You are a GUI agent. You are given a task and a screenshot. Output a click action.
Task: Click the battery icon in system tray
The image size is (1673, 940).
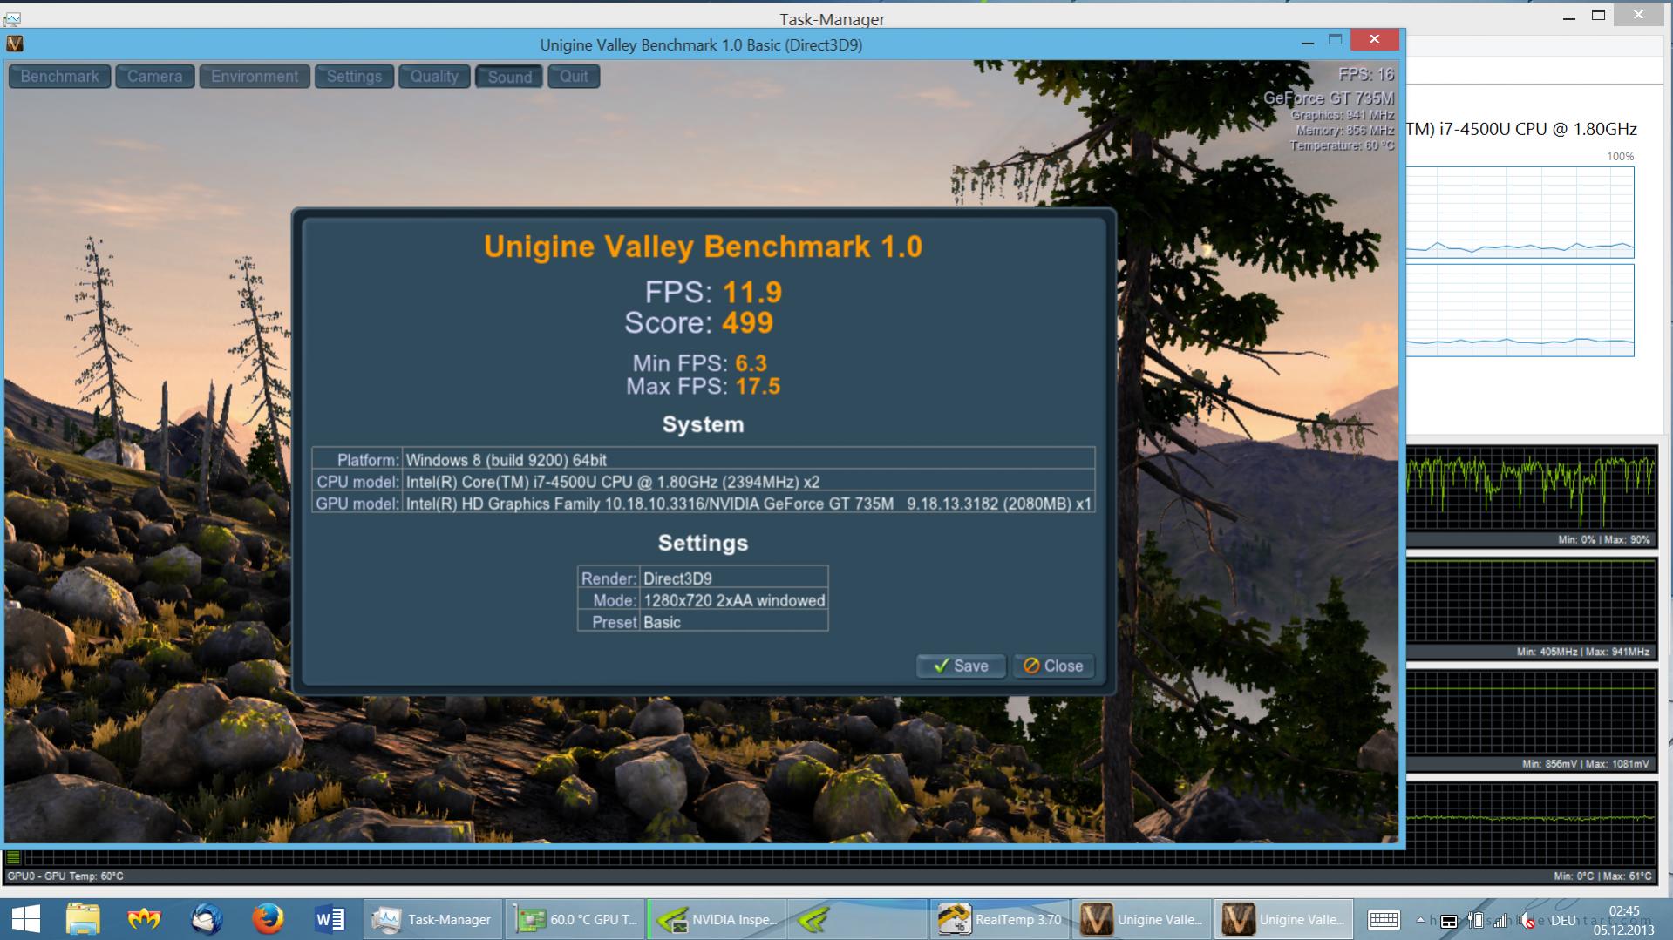point(1475,920)
